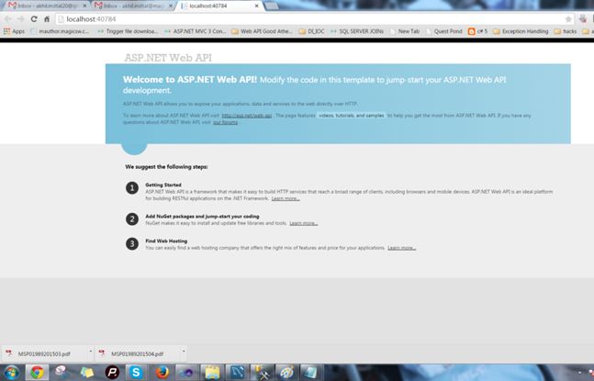Switch to the second Gmail Inbox tab
594x381 pixels.
tap(132, 6)
